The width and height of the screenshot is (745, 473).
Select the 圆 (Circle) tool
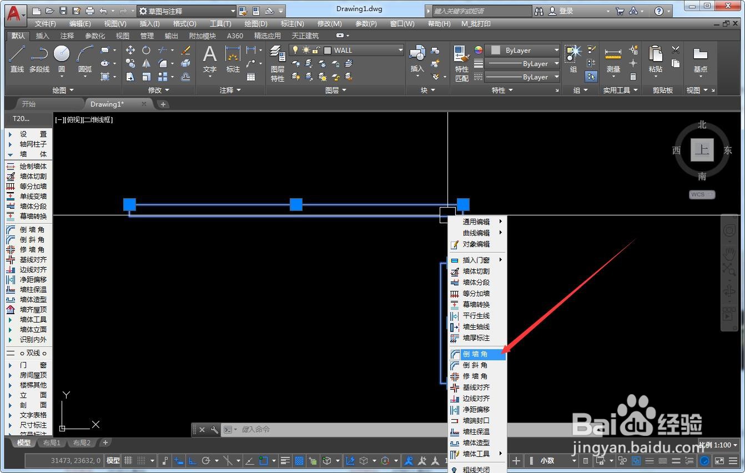click(x=62, y=59)
